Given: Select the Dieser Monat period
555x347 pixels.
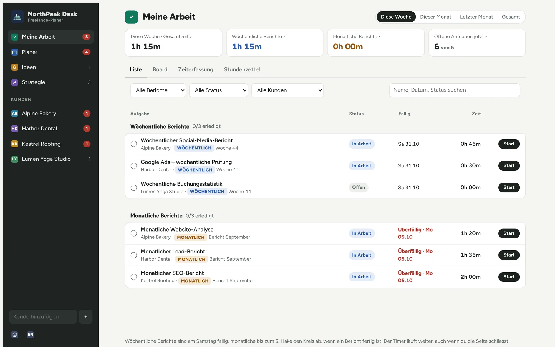Looking at the screenshot, I should [436, 17].
